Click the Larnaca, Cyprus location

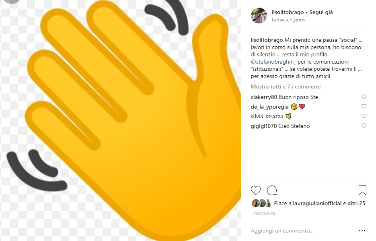[288, 20]
